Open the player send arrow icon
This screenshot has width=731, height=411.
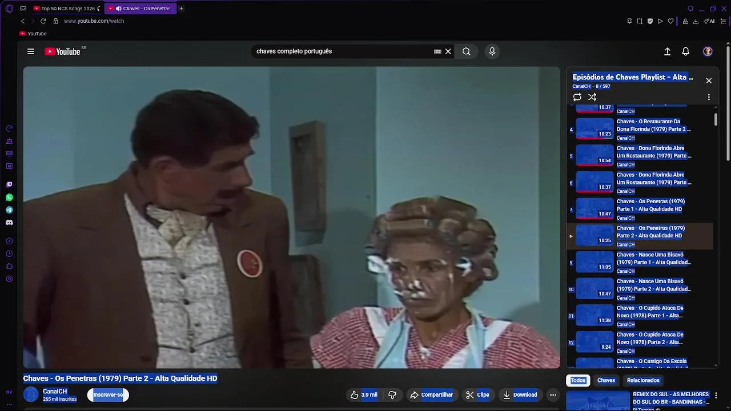660,21
